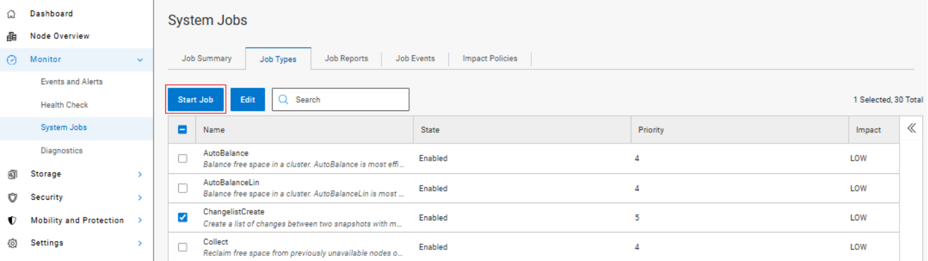This screenshot has height=261, width=928.
Task: Open Events and Alerts in sidebar
Action: pos(72,81)
